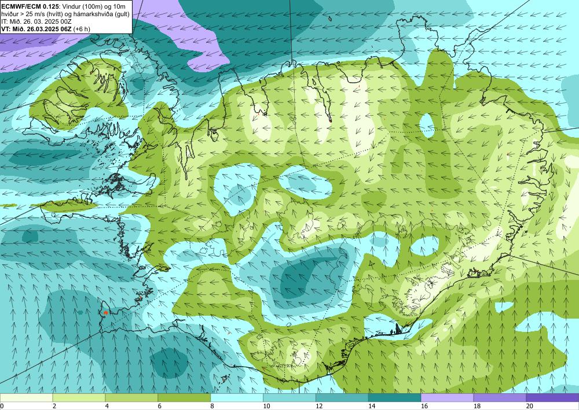Click the light green 2–4 m/s legend swatch
Image resolution: width=579 pixels, height=410 pixels.
pyautogui.click(x=79, y=398)
